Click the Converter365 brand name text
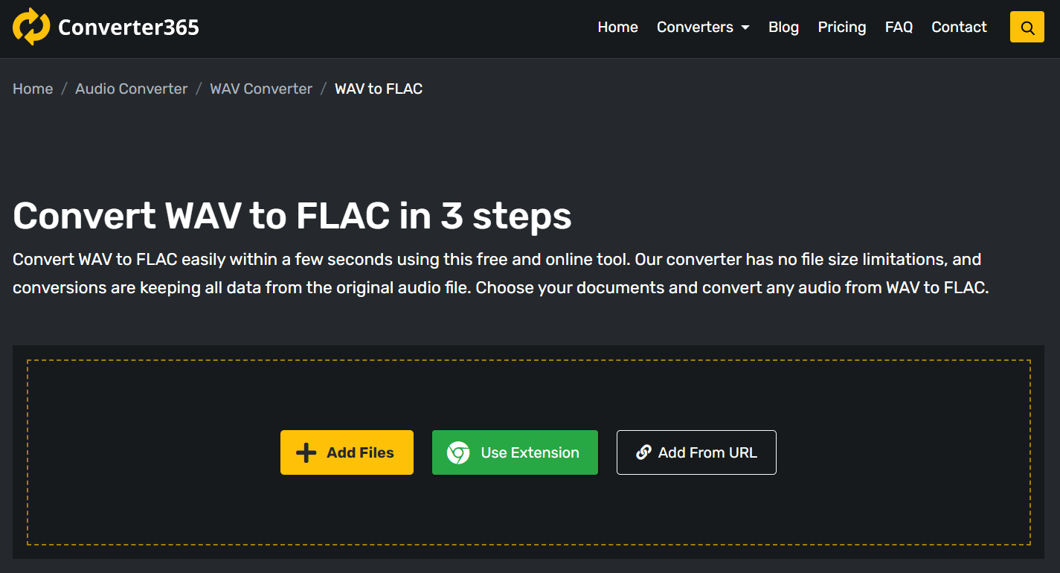Viewport: 1060px width, 573px height. pos(129,28)
